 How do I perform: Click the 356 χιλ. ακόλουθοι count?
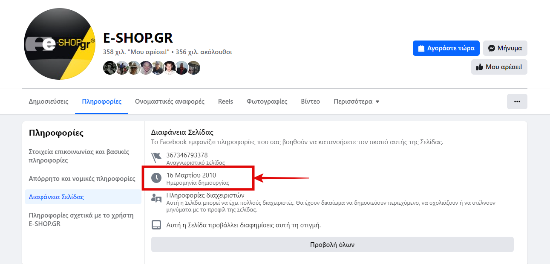point(204,52)
